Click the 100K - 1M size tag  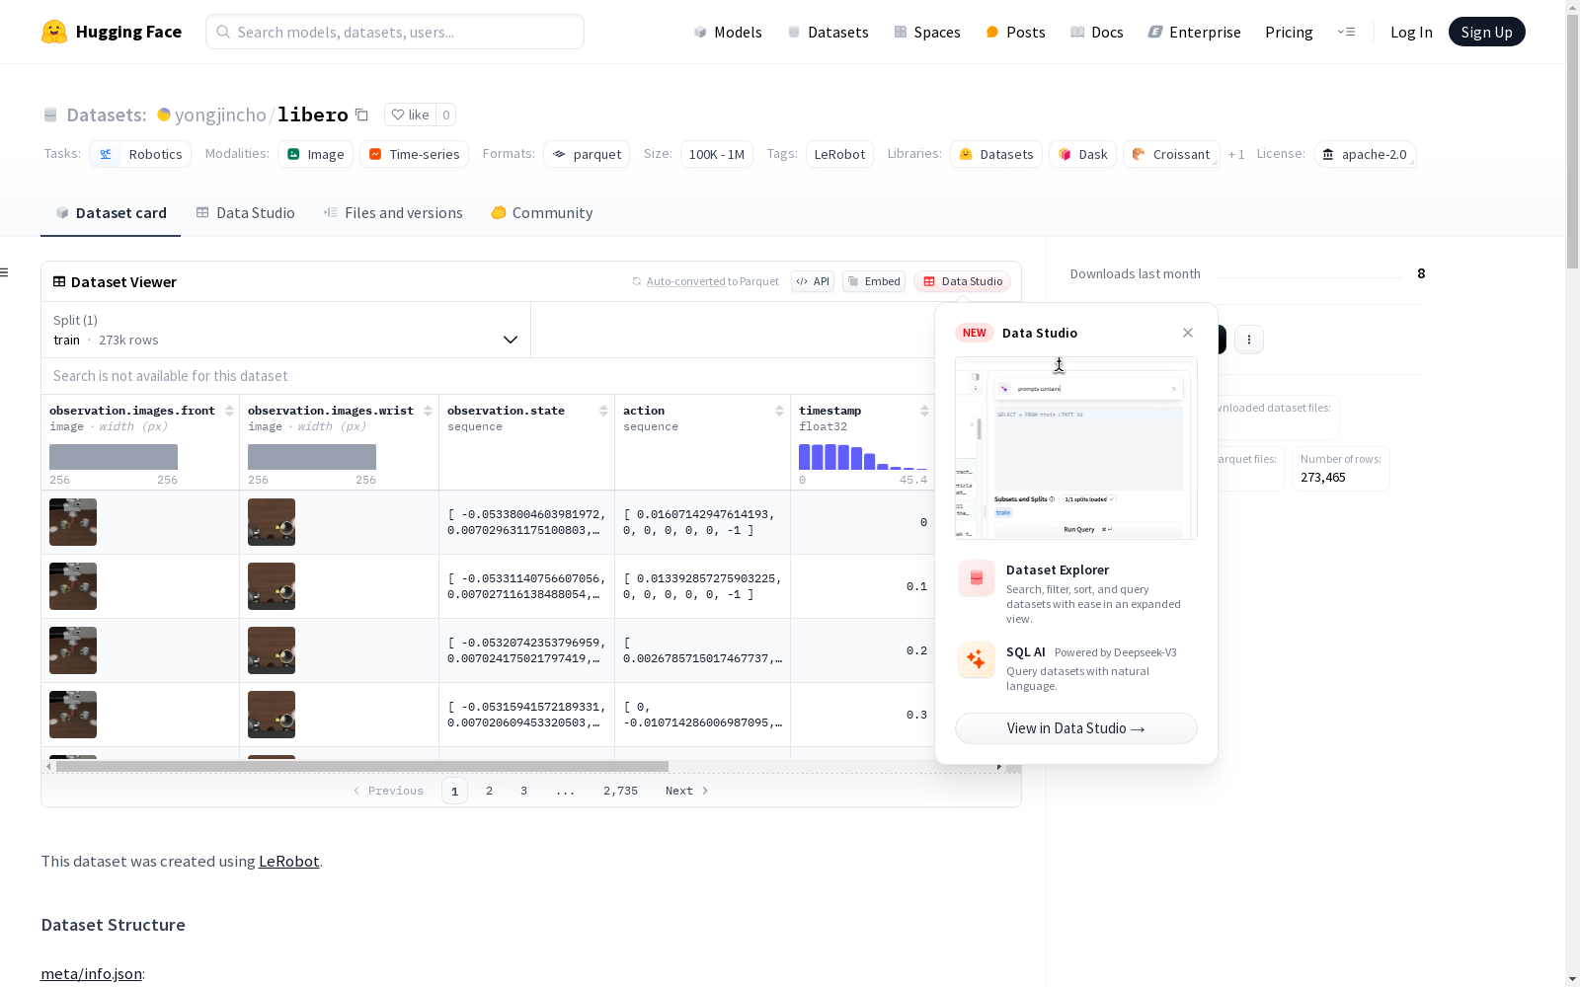pos(717,154)
